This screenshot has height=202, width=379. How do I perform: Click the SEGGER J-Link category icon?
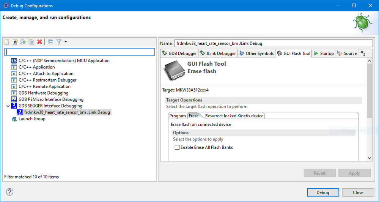pyautogui.click(x=14, y=106)
